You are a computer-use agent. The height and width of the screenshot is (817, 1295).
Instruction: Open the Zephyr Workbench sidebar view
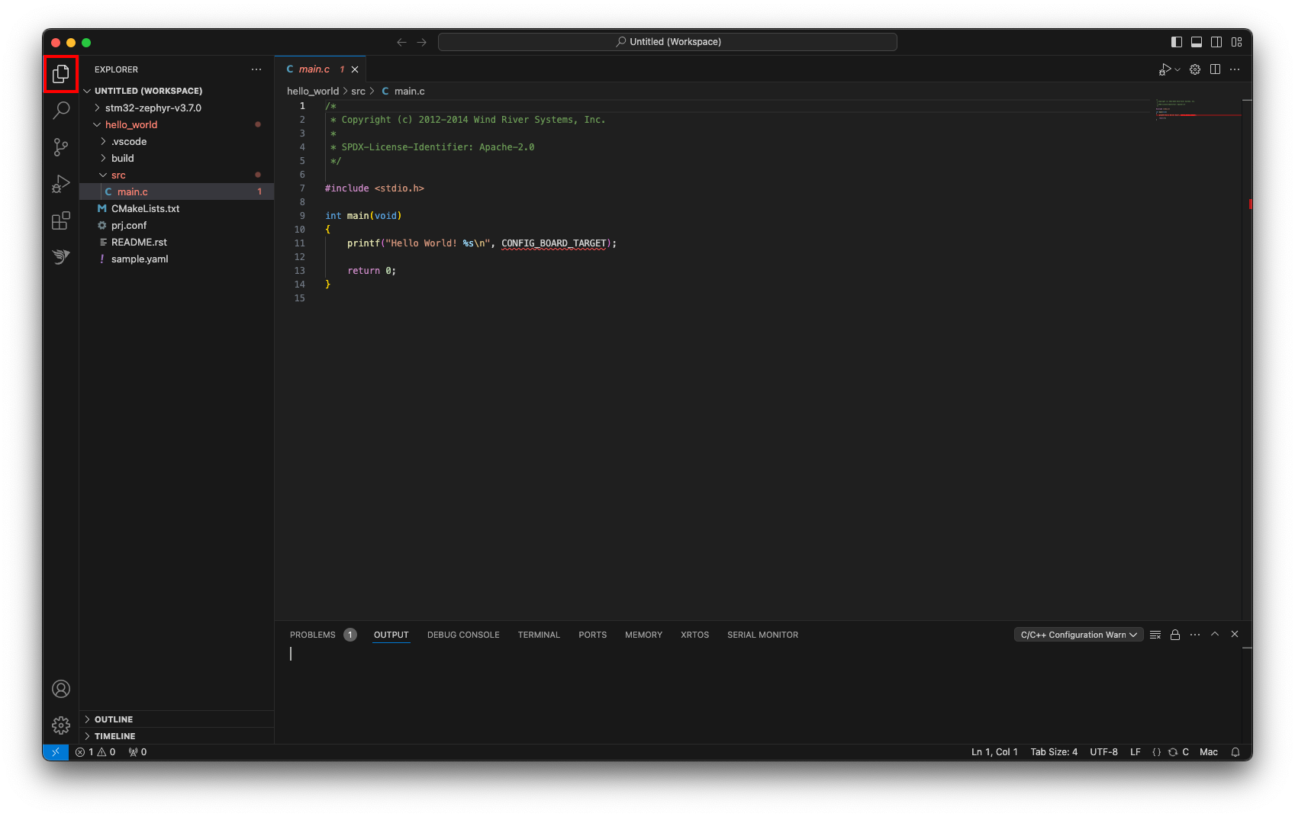click(x=60, y=257)
